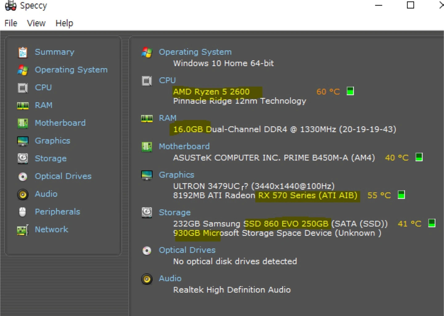
Task: Open Optical Drives section from sidebar
Action: (x=63, y=176)
